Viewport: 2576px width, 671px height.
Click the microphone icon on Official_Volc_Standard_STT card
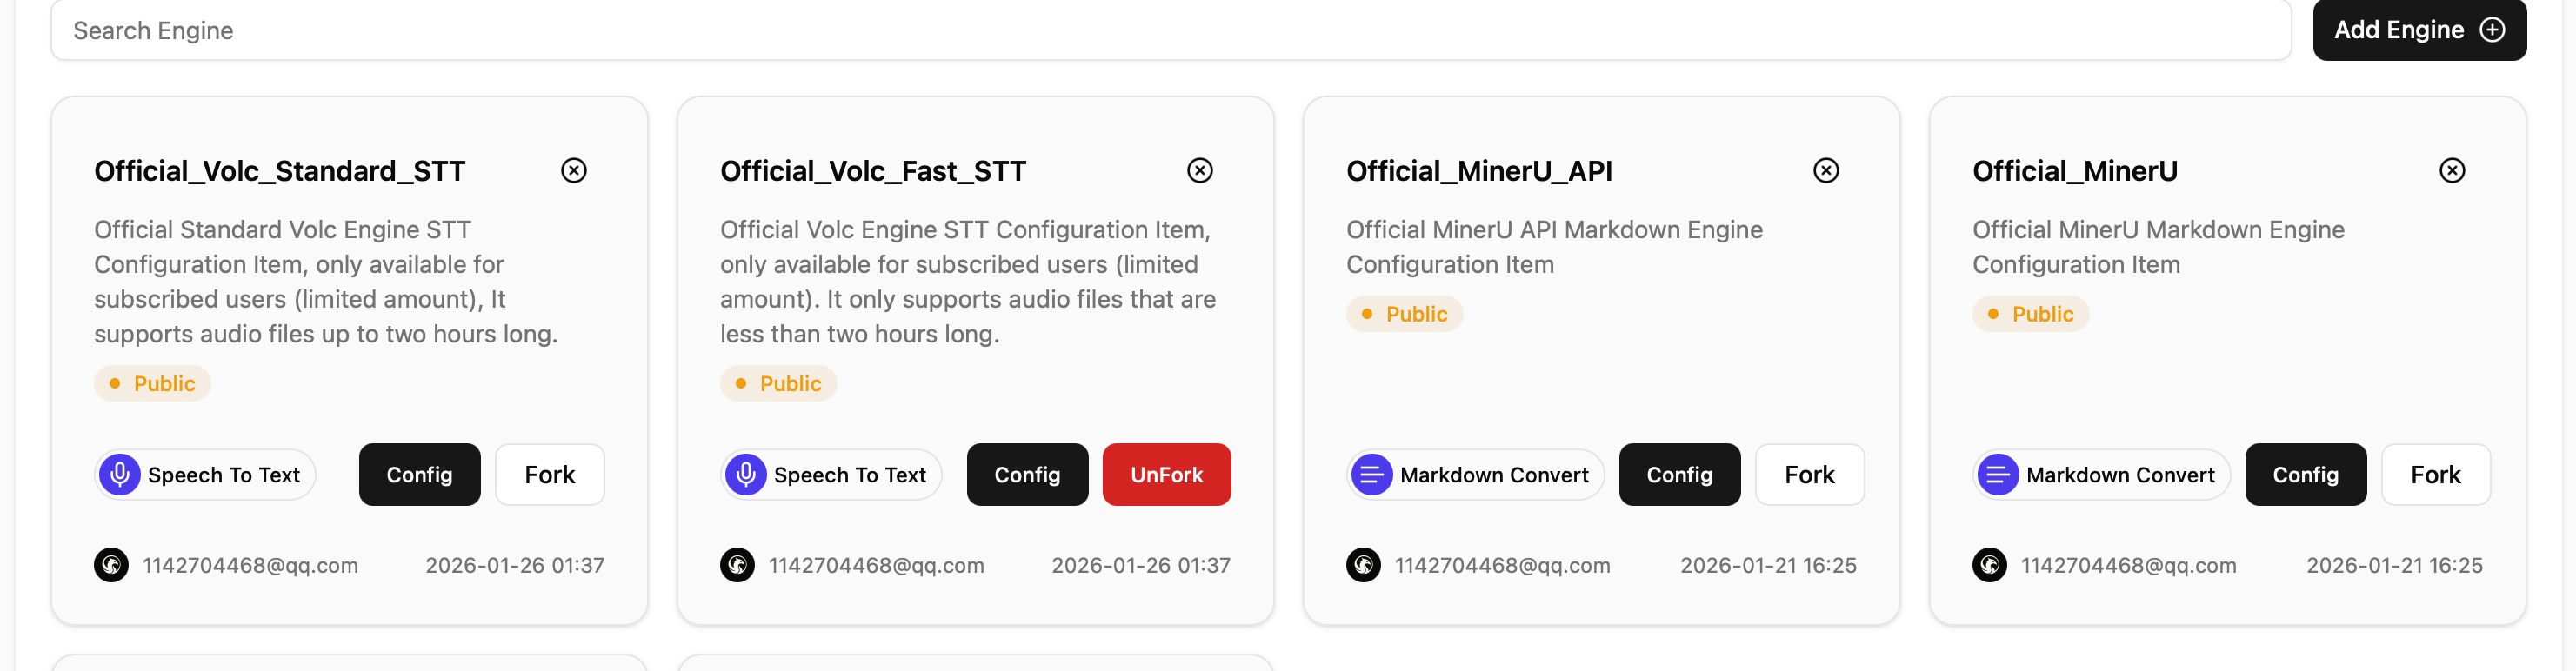[120, 474]
